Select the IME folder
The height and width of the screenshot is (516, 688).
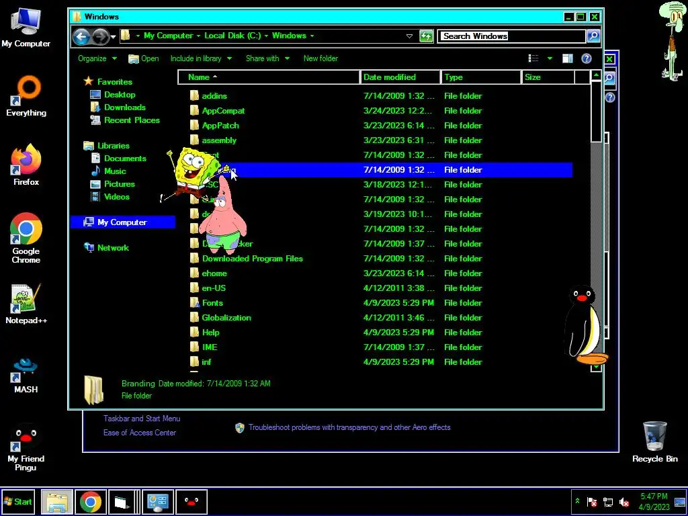[210, 347]
